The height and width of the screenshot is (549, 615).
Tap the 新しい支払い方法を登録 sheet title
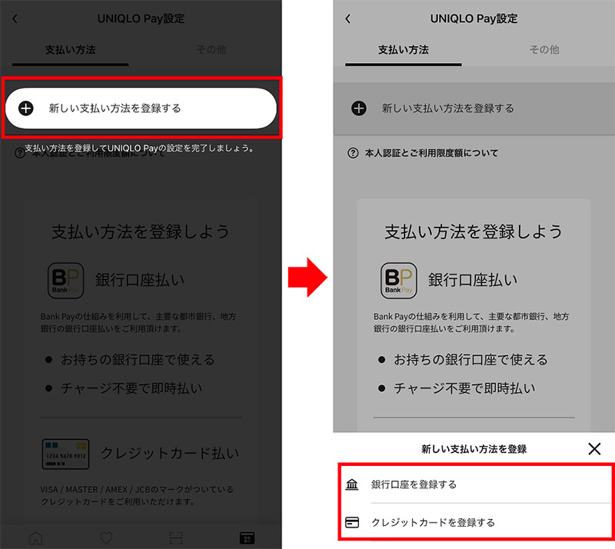pyautogui.click(x=474, y=449)
